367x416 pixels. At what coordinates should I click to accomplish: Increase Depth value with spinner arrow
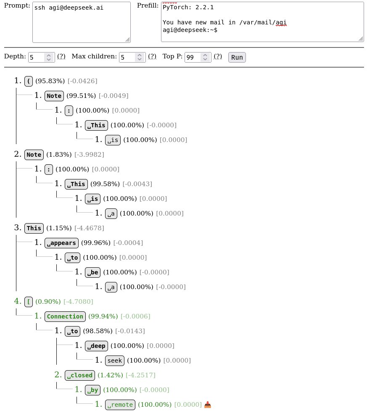[x=49, y=55]
